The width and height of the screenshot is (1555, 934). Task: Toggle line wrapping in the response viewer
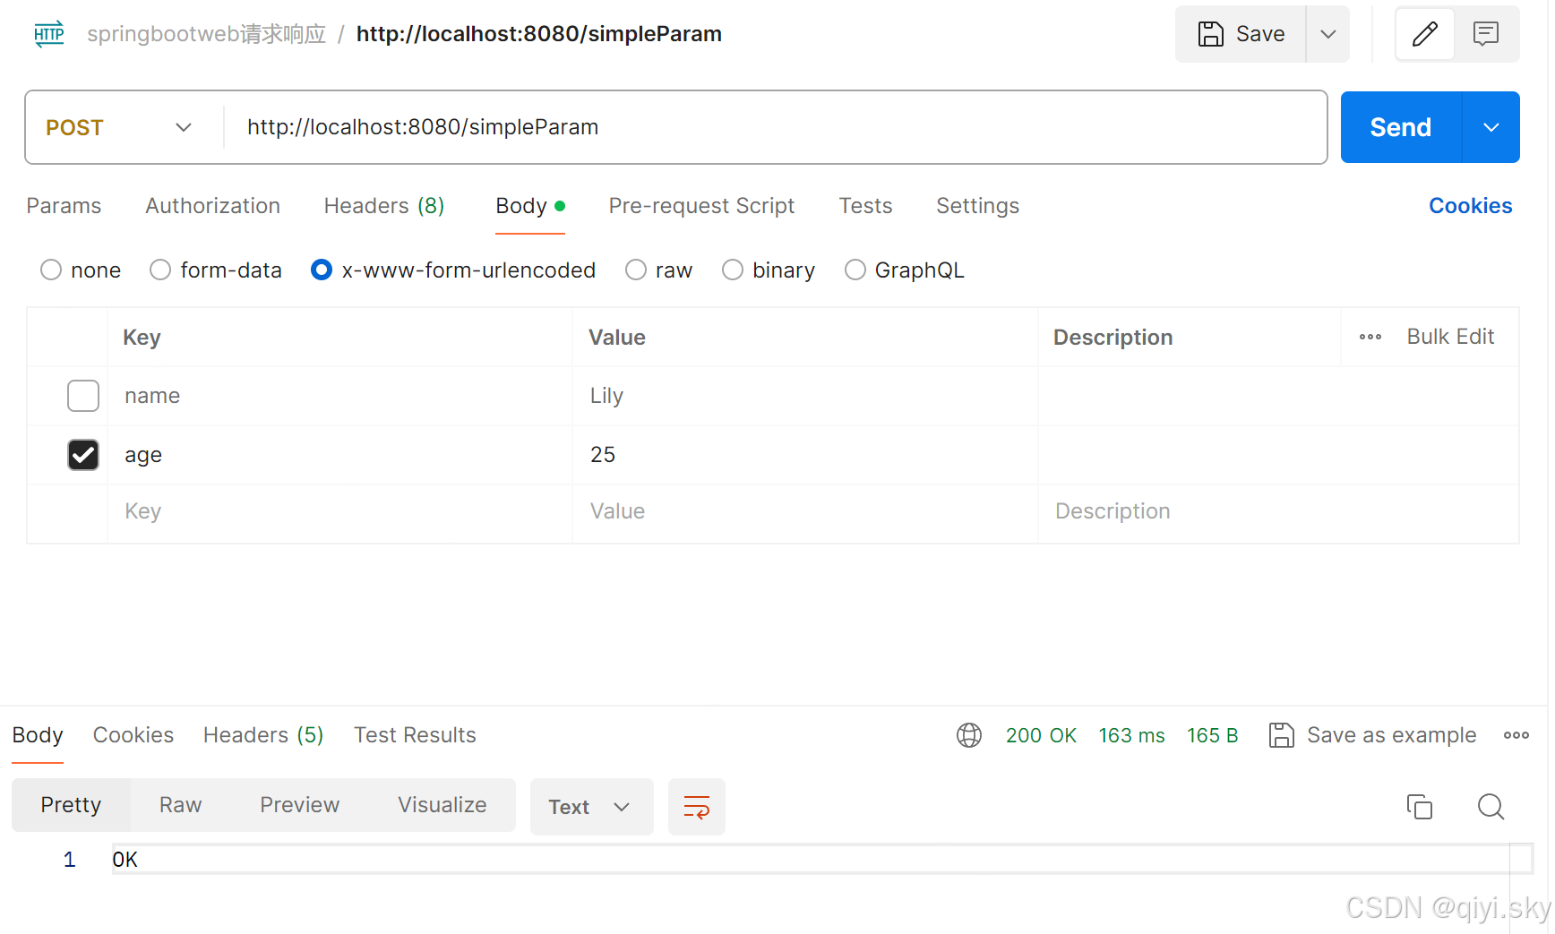[697, 807]
